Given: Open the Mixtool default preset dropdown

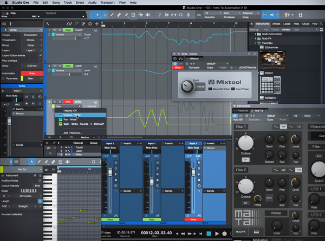Looking at the screenshot, I should 217,64.
